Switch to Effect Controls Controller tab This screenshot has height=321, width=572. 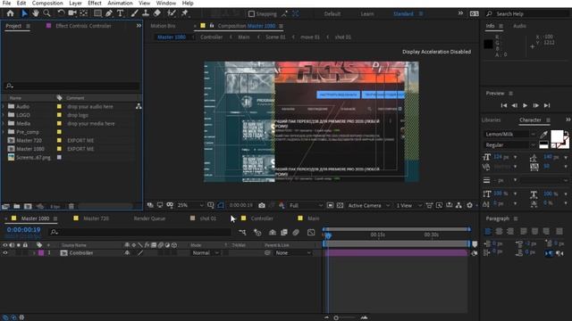point(83,26)
